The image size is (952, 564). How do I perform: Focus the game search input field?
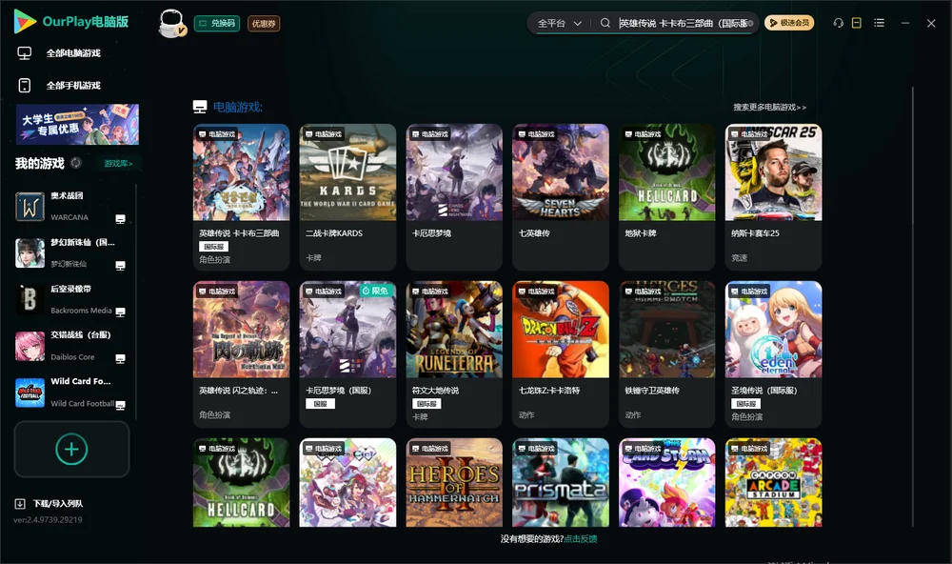682,23
